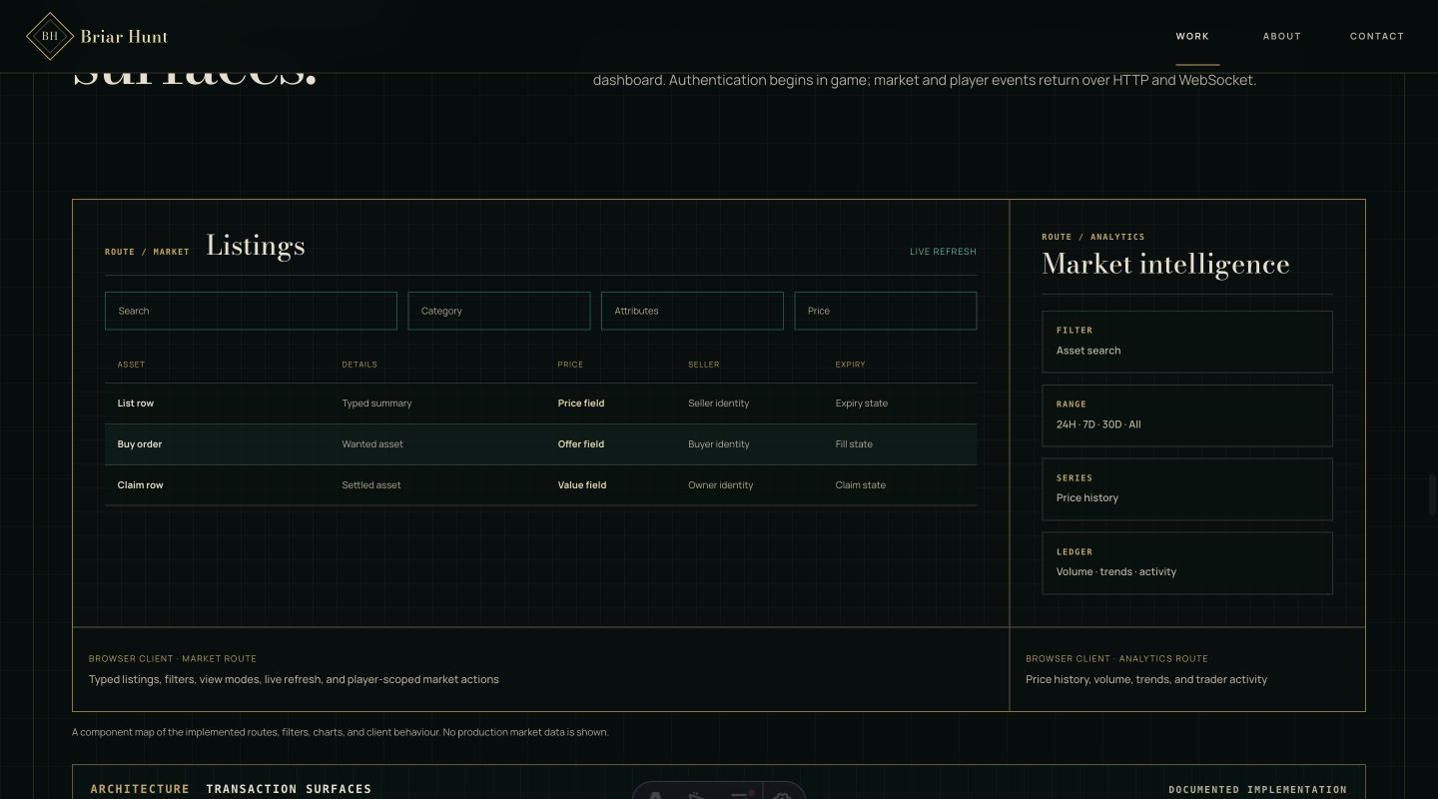Open the About nav item
The image size is (1438, 799).
[1282, 36]
